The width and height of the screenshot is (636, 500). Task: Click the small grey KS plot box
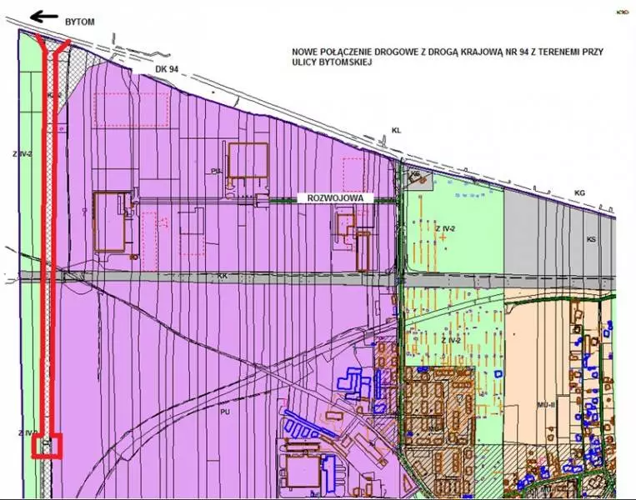(x=414, y=176)
